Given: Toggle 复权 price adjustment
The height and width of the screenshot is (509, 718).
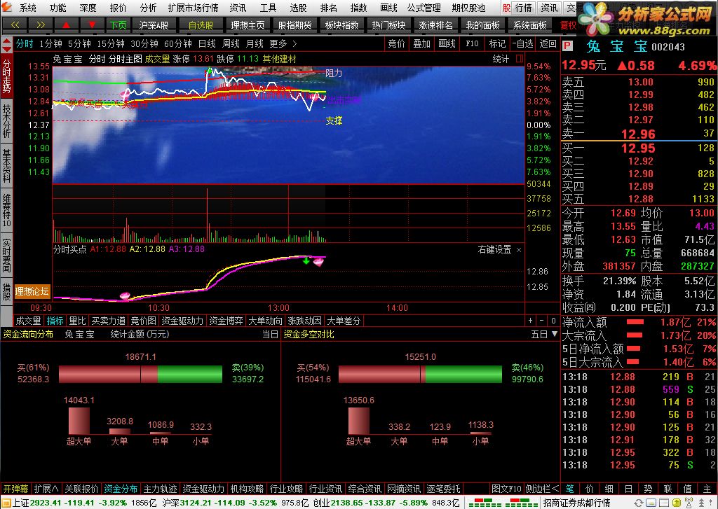Looking at the screenshot, I should click(x=568, y=25).
